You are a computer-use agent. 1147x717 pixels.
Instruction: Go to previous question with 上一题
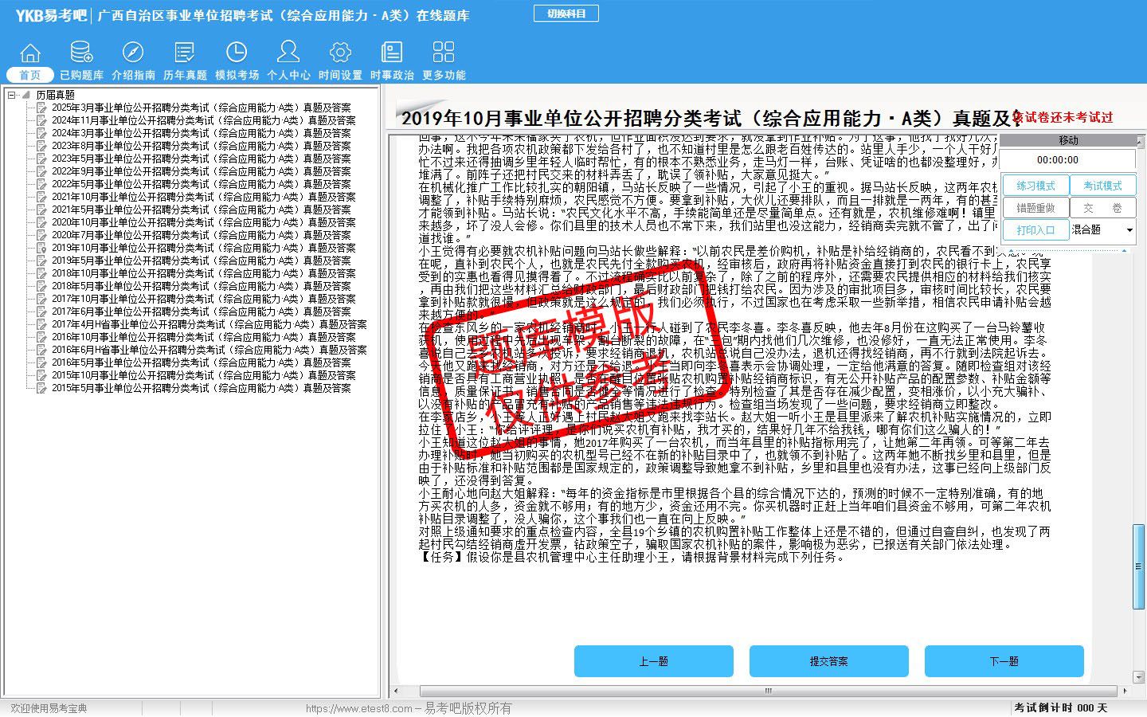click(x=653, y=661)
